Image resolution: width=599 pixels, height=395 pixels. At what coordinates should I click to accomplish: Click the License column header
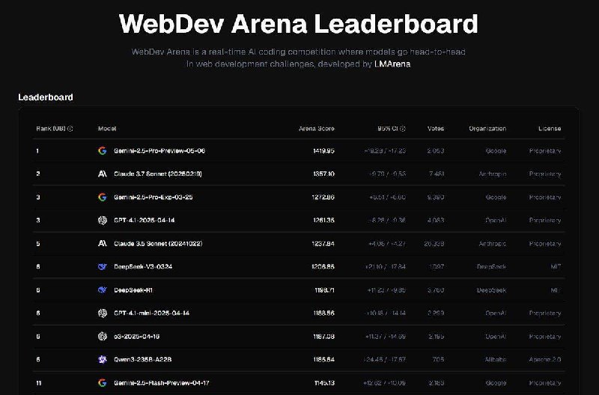550,129
